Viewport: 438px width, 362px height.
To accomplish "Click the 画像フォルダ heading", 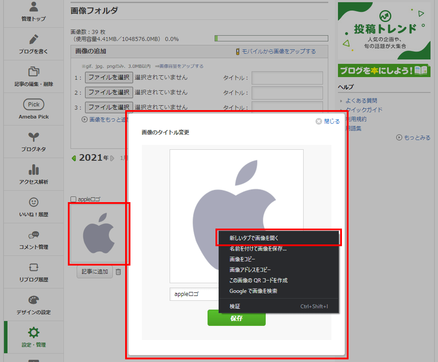I will click(x=94, y=11).
